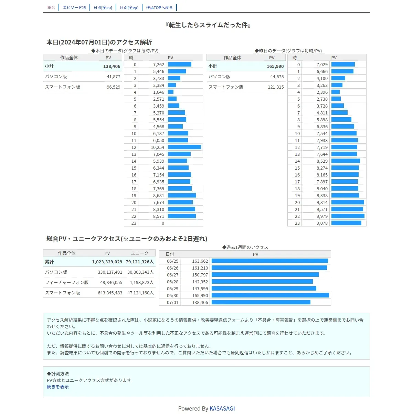Click the 06/26 PV value 161,210
Image resolution: width=413 pixels, height=414 pixels.
[x=200, y=268]
